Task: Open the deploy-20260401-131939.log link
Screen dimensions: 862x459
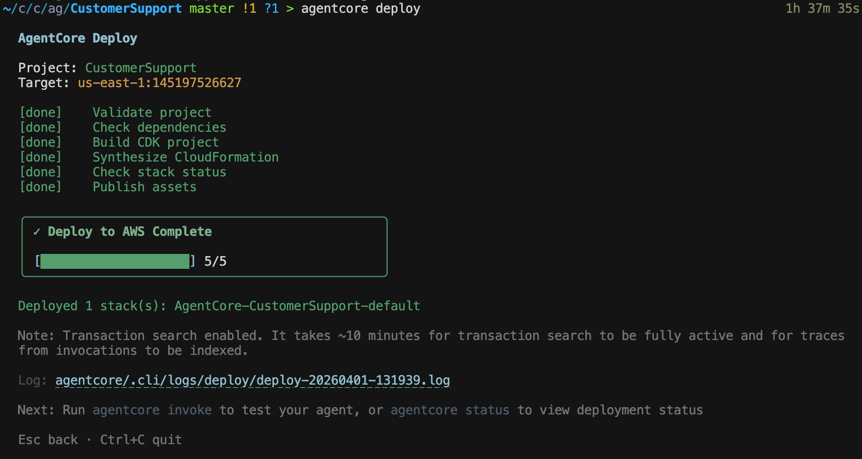Action: (x=252, y=380)
